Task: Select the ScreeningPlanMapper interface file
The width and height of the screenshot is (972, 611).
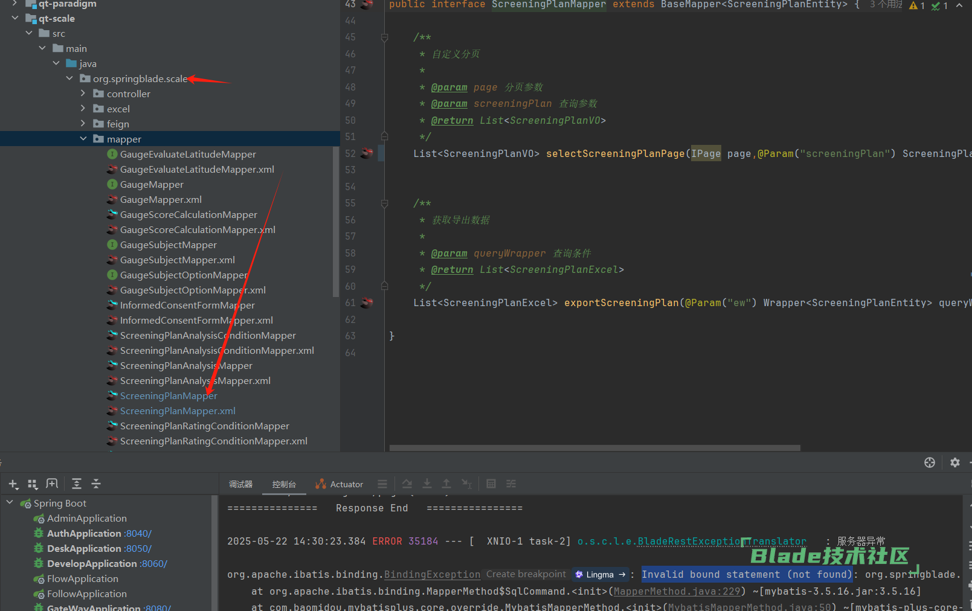Action: (169, 395)
